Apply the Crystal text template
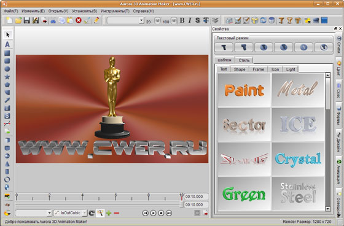This screenshot has height=226, width=344. click(x=298, y=159)
